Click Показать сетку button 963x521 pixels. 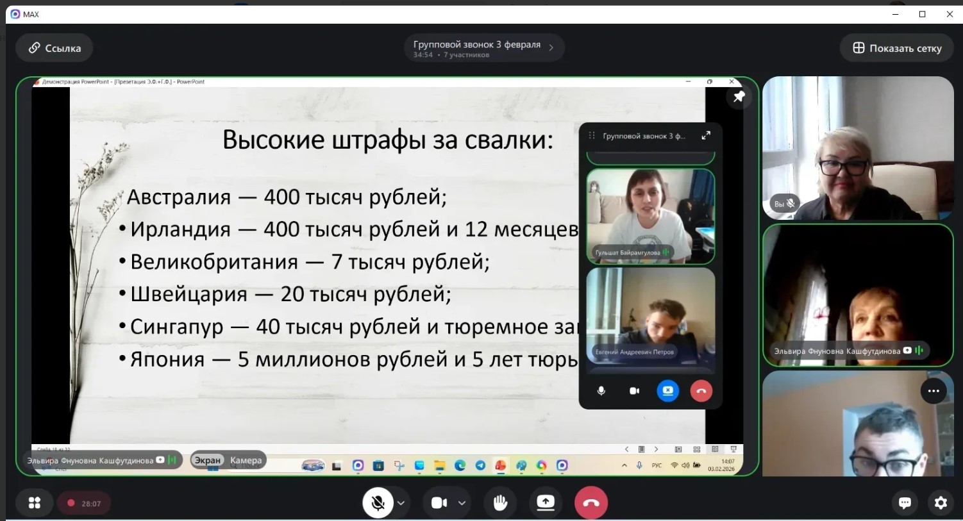pyautogui.click(x=896, y=48)
